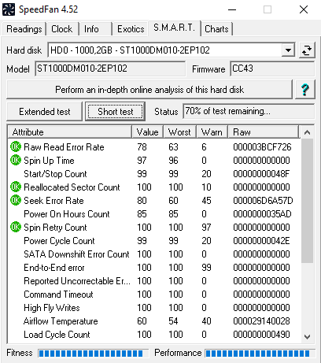This screenshot has height=363, width=321.
Task: Sort by the Worst column header
Action: (179, 131)
